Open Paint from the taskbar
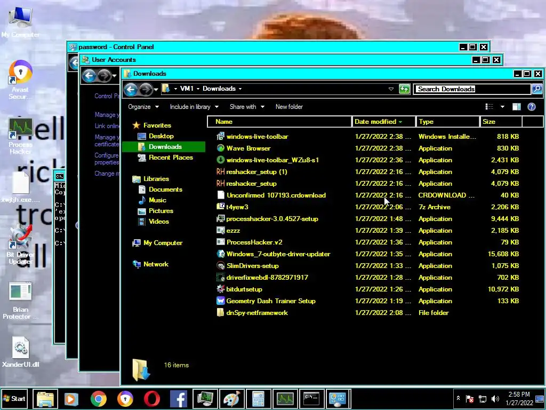This screenshot has height=410, width=546. pos(231,398)
